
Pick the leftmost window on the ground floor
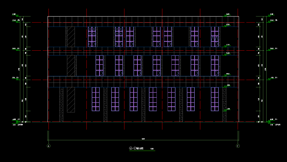click(x=96, y=99)
